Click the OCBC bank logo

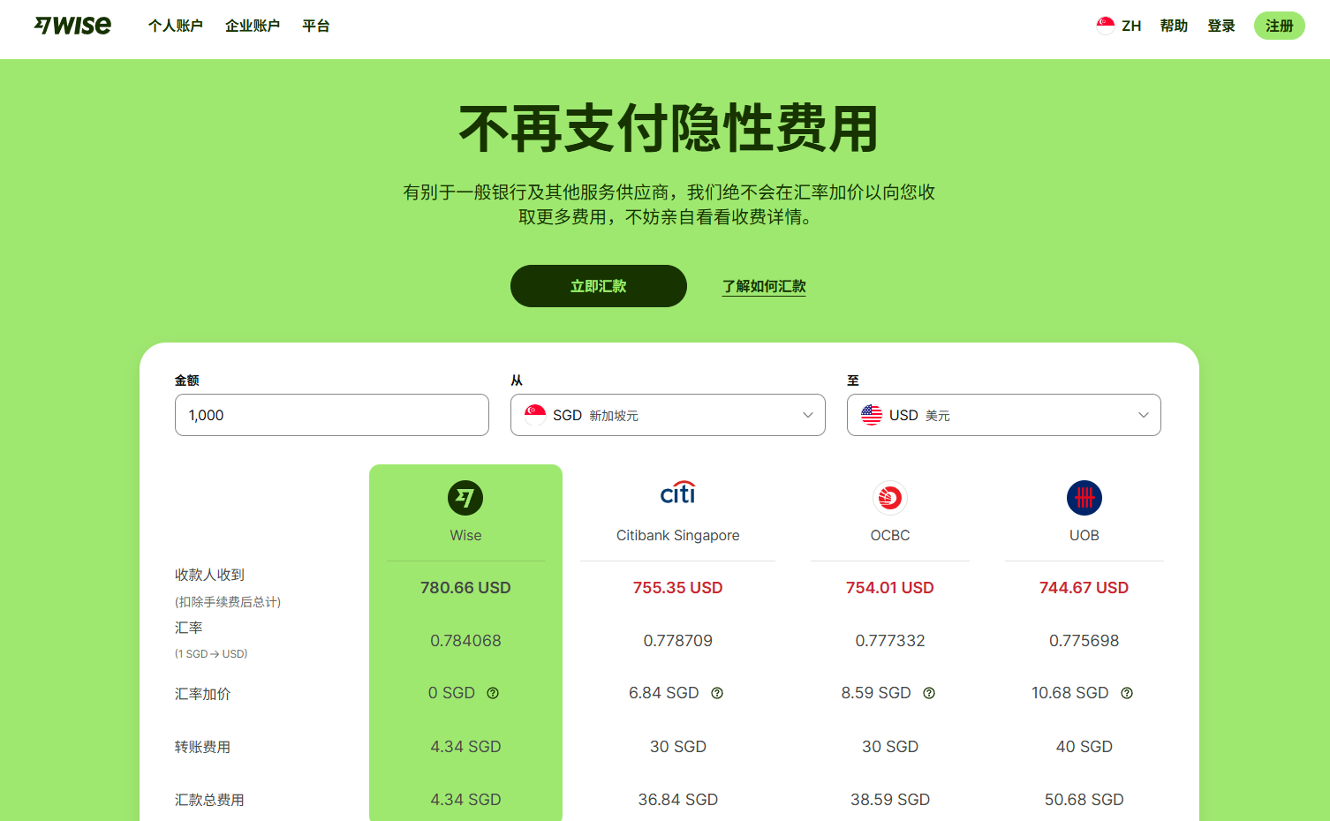point(889,497)
